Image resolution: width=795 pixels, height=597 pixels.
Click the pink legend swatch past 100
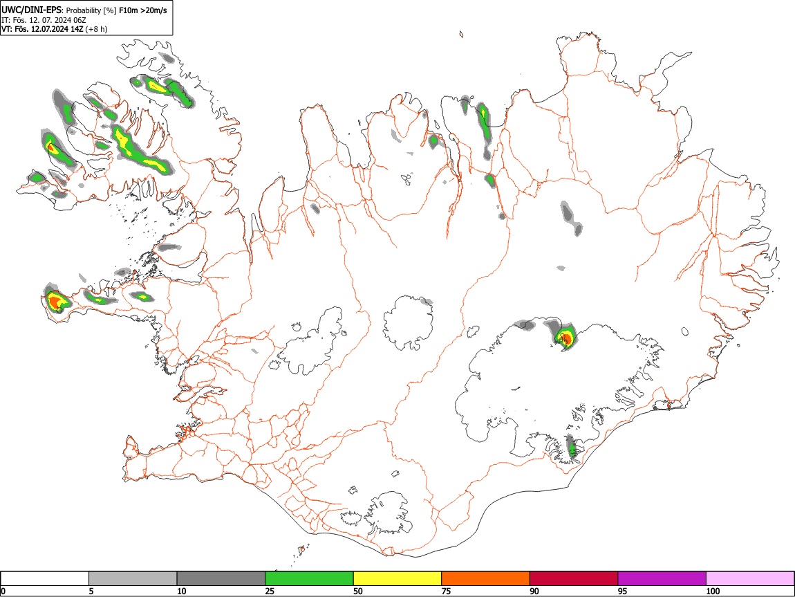point(750,579)
